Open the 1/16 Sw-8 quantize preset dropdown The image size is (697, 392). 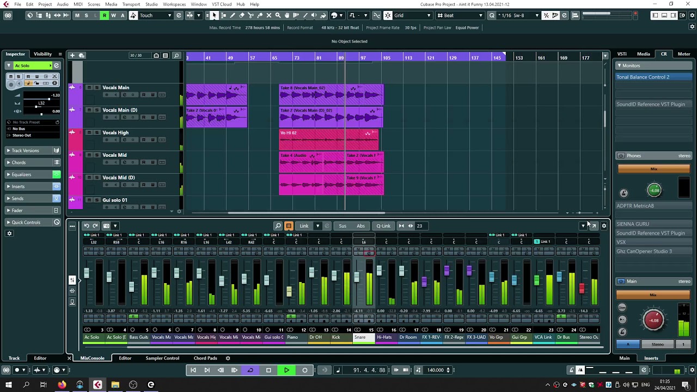click(519, 15)
